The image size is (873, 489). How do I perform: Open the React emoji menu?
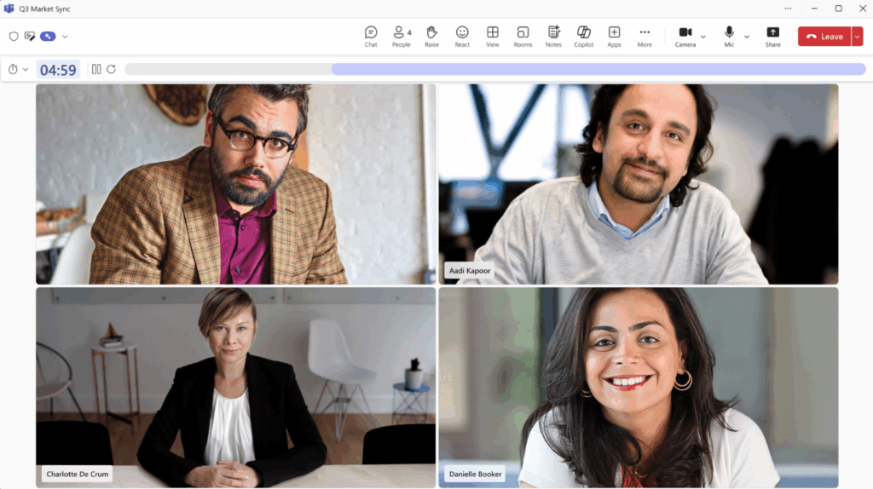tap(462, 36)
